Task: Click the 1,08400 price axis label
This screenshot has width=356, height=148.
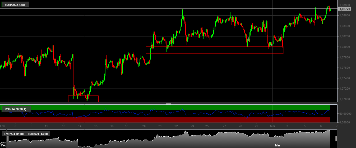Action: (345, 26)
